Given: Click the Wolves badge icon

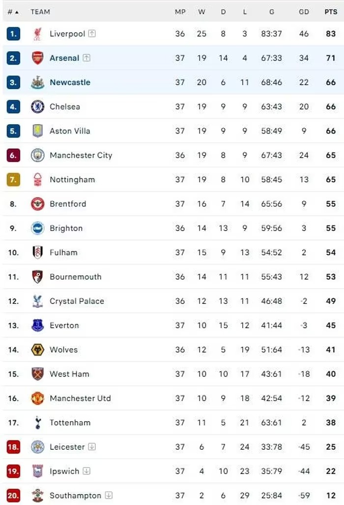Looking at the screenshot, I should (37, 350).
